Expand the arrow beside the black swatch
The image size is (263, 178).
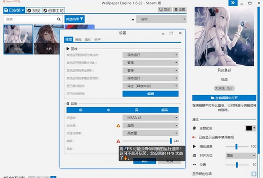click(254, 128)
